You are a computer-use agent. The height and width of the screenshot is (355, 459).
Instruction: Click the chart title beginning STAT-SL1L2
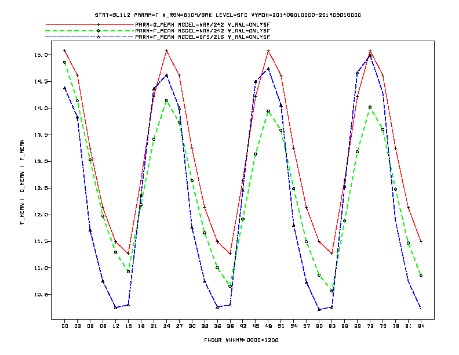pos(228,15)
